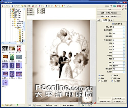Toggle the 适用过滤器 checkbox
128x108 pixels.
coord(113,24)
